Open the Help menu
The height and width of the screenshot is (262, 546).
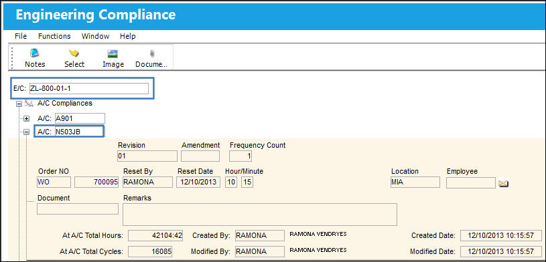128,36
